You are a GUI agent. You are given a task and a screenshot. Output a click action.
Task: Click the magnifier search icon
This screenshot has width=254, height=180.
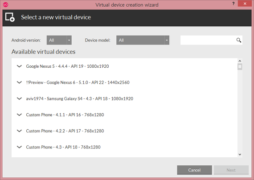[x=238, y=40]
